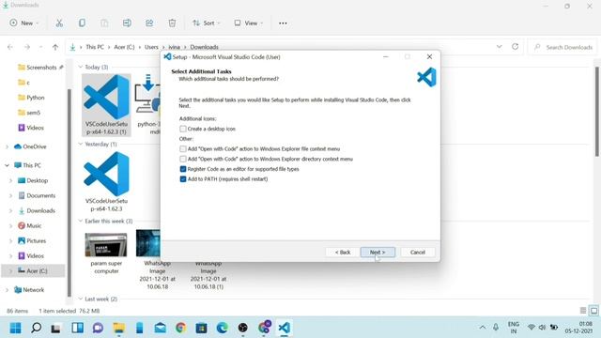Click the Copy icon in Explorer toolbar
Viewport: 601px width, 338px height.
82,23
